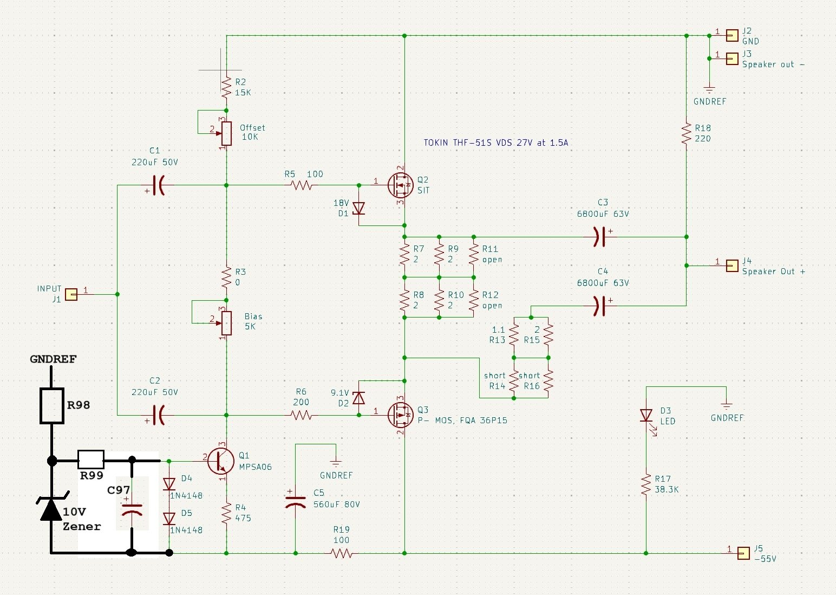Click the '475' value of R4
The width and height of the screenshot is (836, 595).
[x=243, y=518]
